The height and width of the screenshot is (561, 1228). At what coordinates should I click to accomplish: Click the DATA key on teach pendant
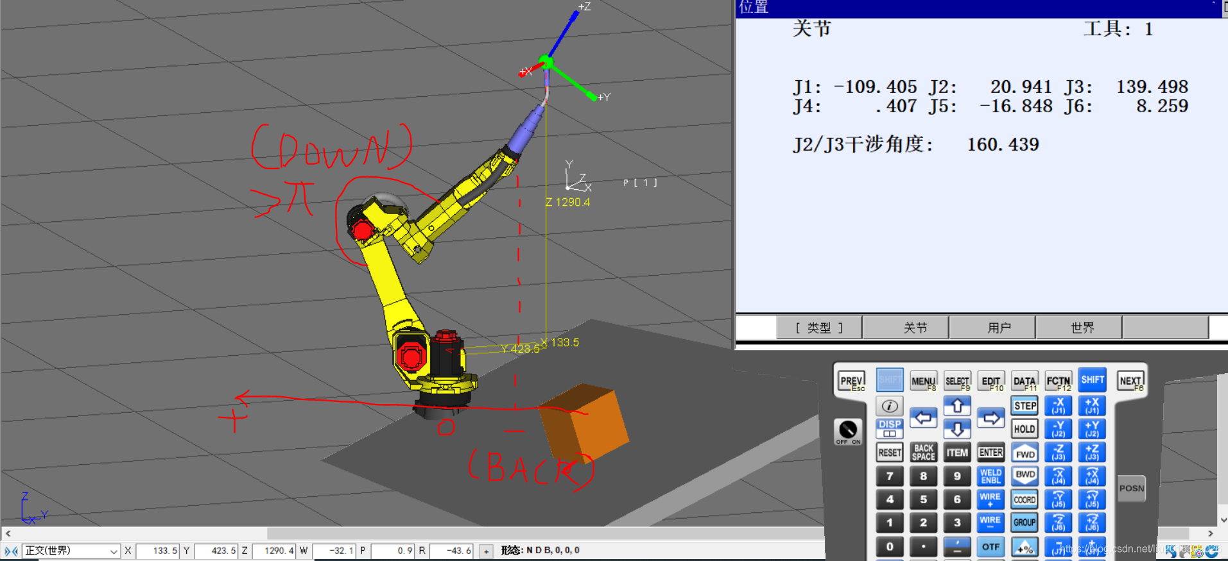(x=1025, y=381)
